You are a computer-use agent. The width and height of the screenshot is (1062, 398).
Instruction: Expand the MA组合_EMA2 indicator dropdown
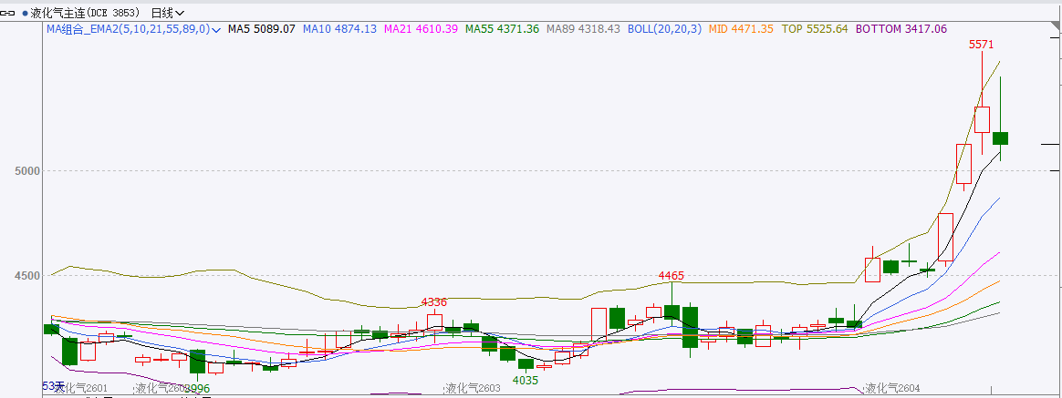tap(216, 30)
